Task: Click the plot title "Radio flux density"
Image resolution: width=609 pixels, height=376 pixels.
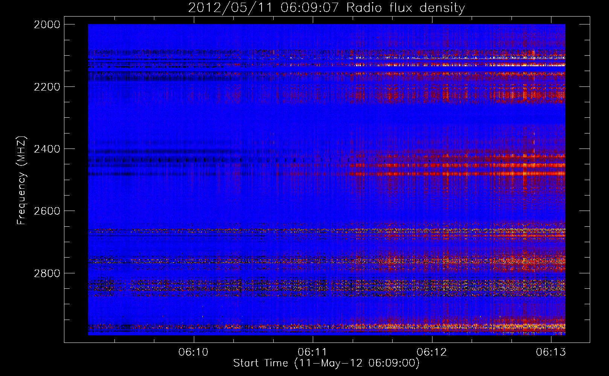Action: (406, 8)
